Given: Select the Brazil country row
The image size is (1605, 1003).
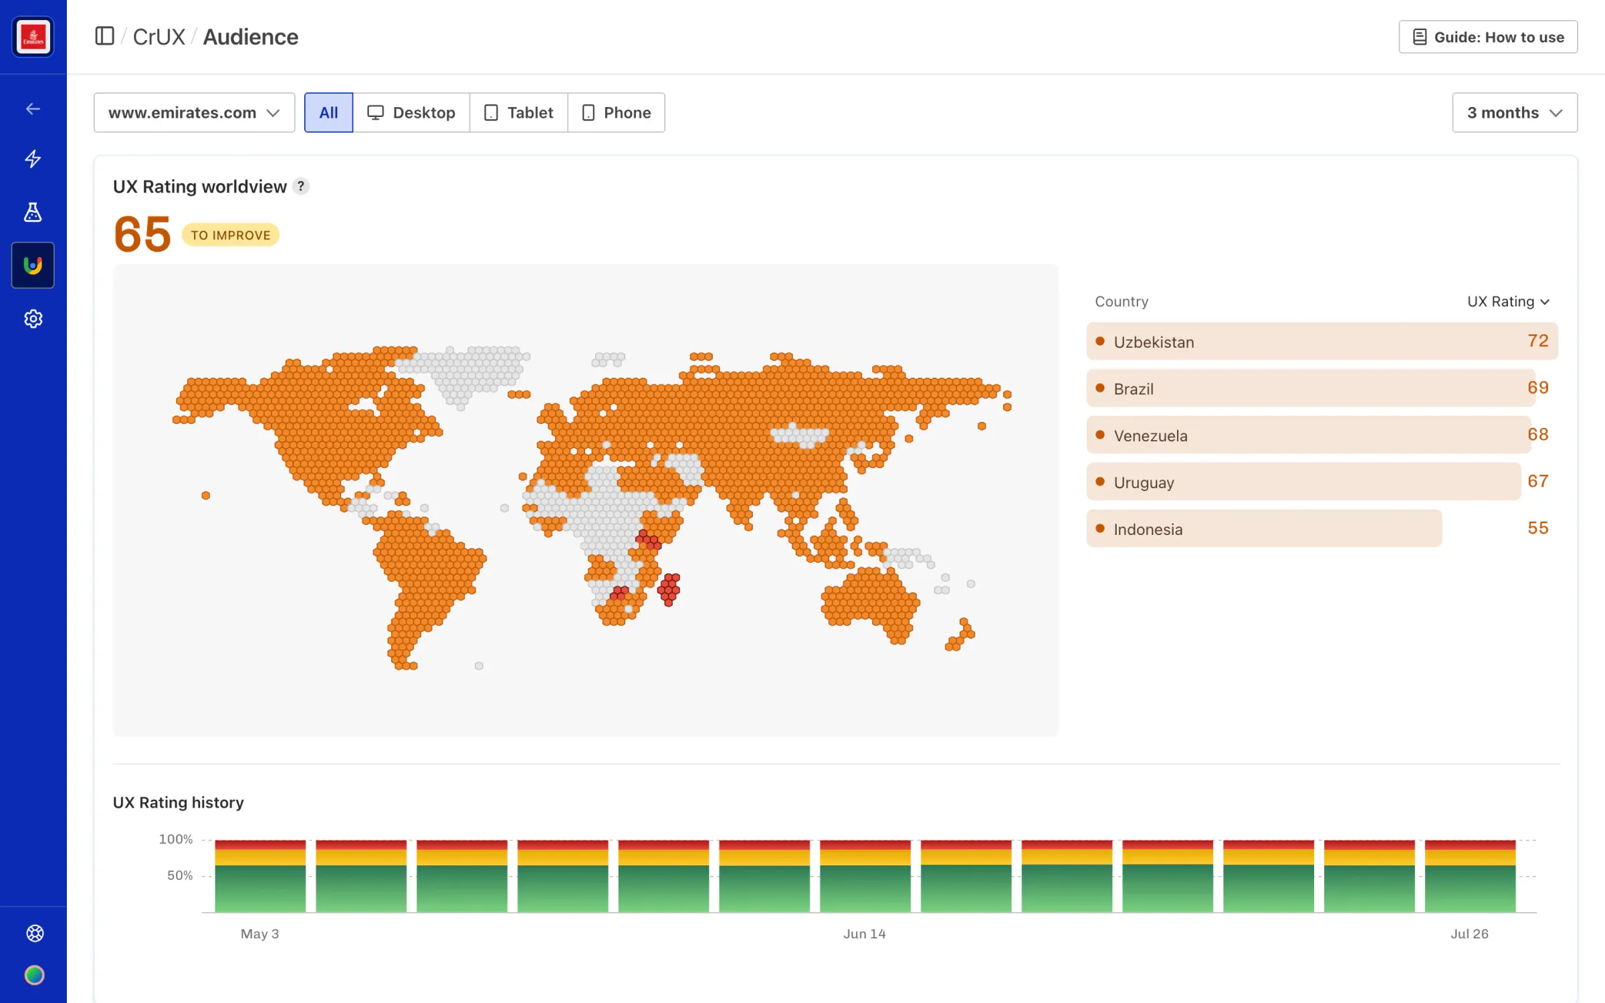Looking at the screenshot, I should (x=1322, y=388).
